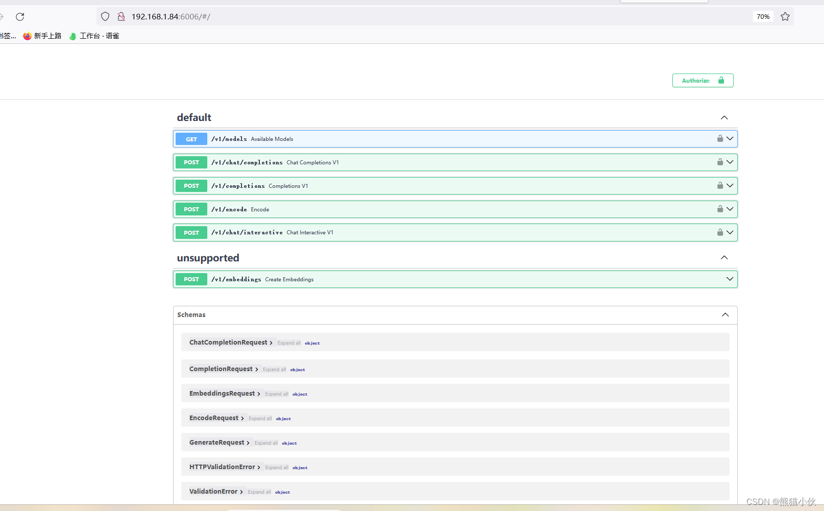
Task: Click the 'Create Embeddings' description
Action: pyautogui.click(x=289, y=279)
